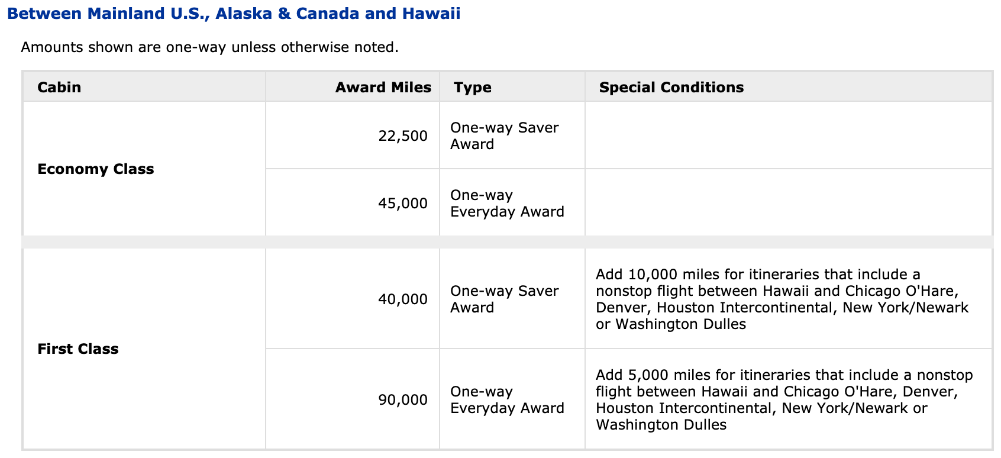Click the 22,500 award miles value

coord(402,136)
